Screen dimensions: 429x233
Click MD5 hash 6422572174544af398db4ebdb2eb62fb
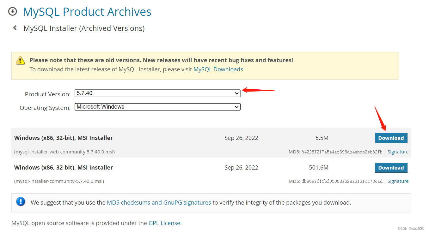[342, 152]
